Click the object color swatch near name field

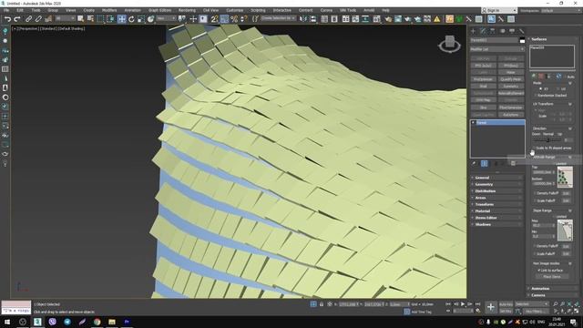click(522, 40)
